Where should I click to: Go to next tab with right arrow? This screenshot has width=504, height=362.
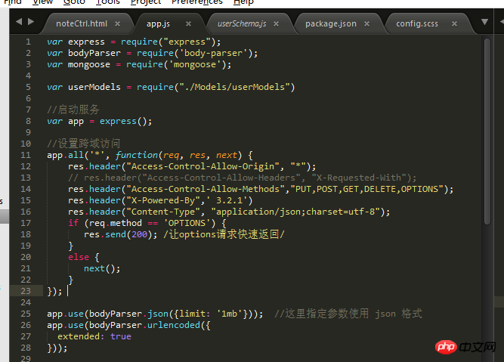click(31, 22)
